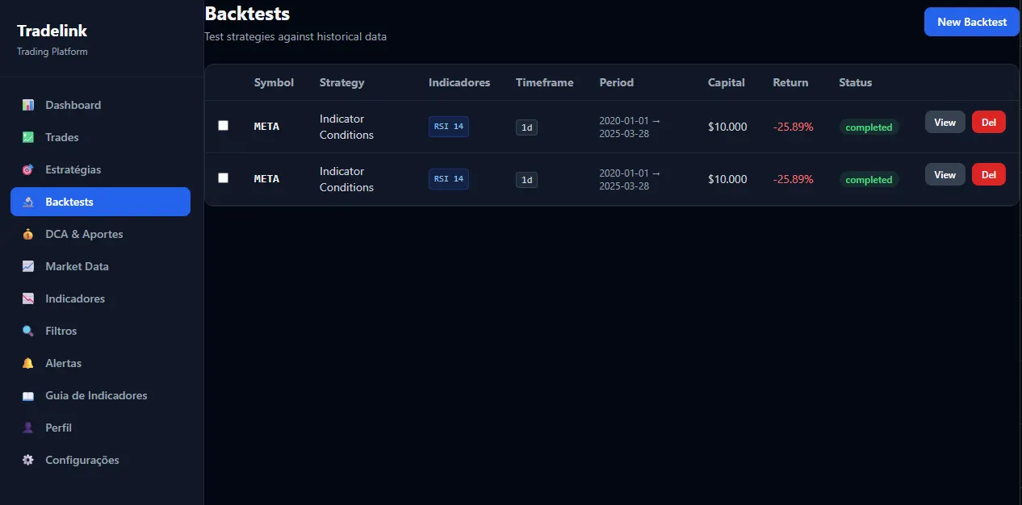This screenshot has width=1022, height=505.
Task: Click $10.000 capital in second row
Action: [x=727, y=179]
